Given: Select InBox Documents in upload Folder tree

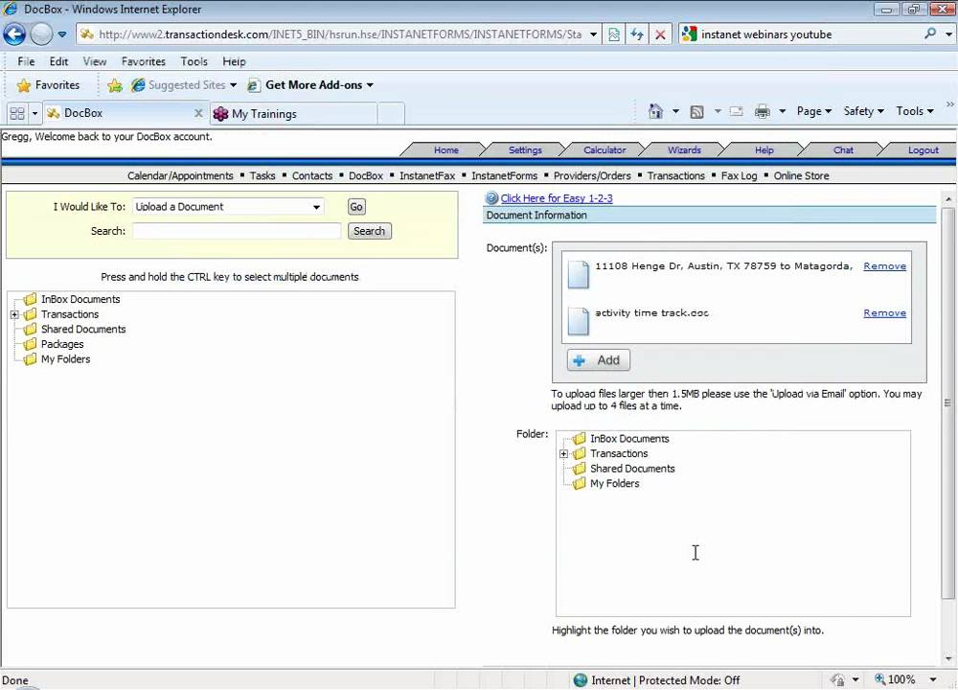Looking at the screenshot, I should (x=629, y=438).
